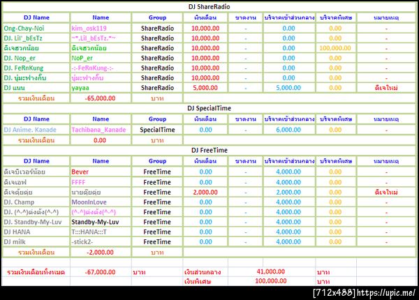Click the "เงินส่วนกลาง" label

[x=203, y=272]
